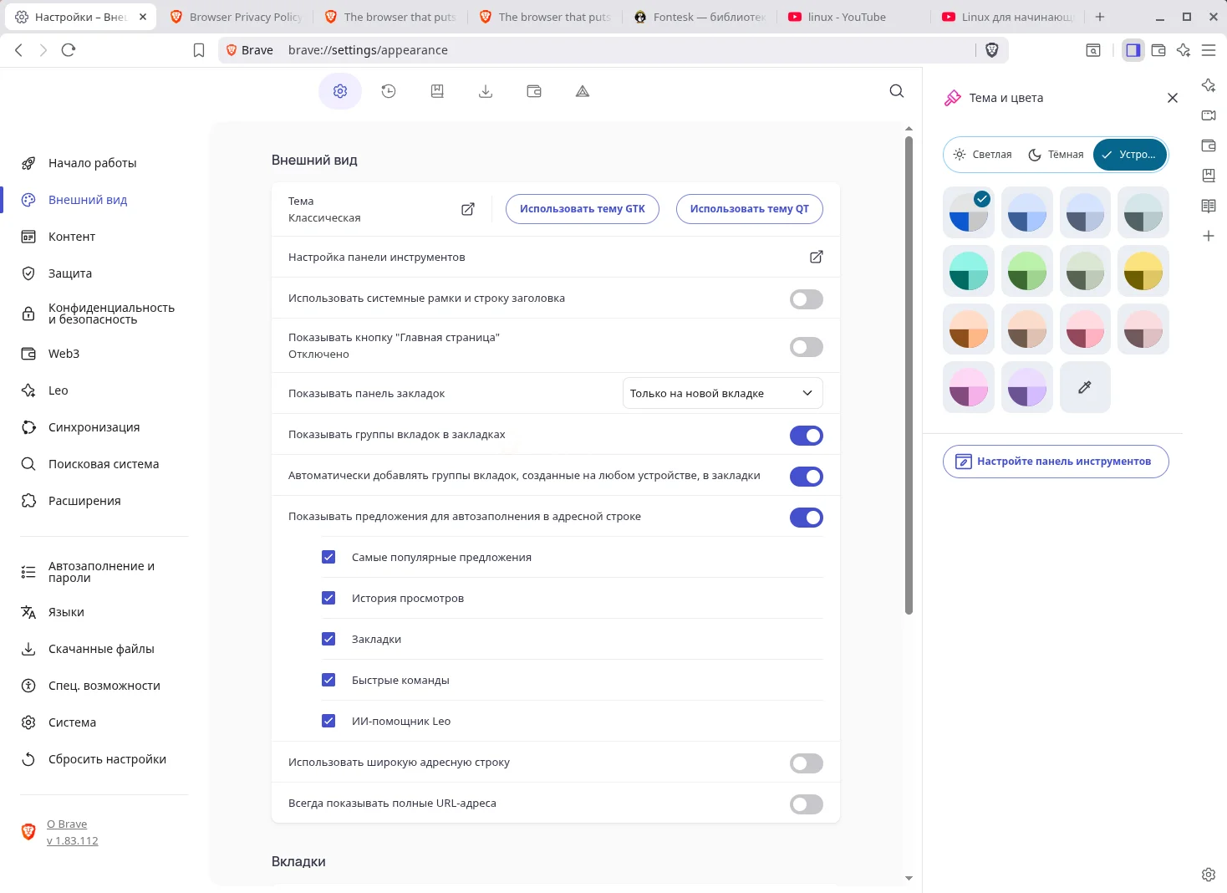The height and width of the screenshot is (893, 1227).
Task: Open "Поисковая система" settings section
Action: pyautogui.click(x=103, y=464)
